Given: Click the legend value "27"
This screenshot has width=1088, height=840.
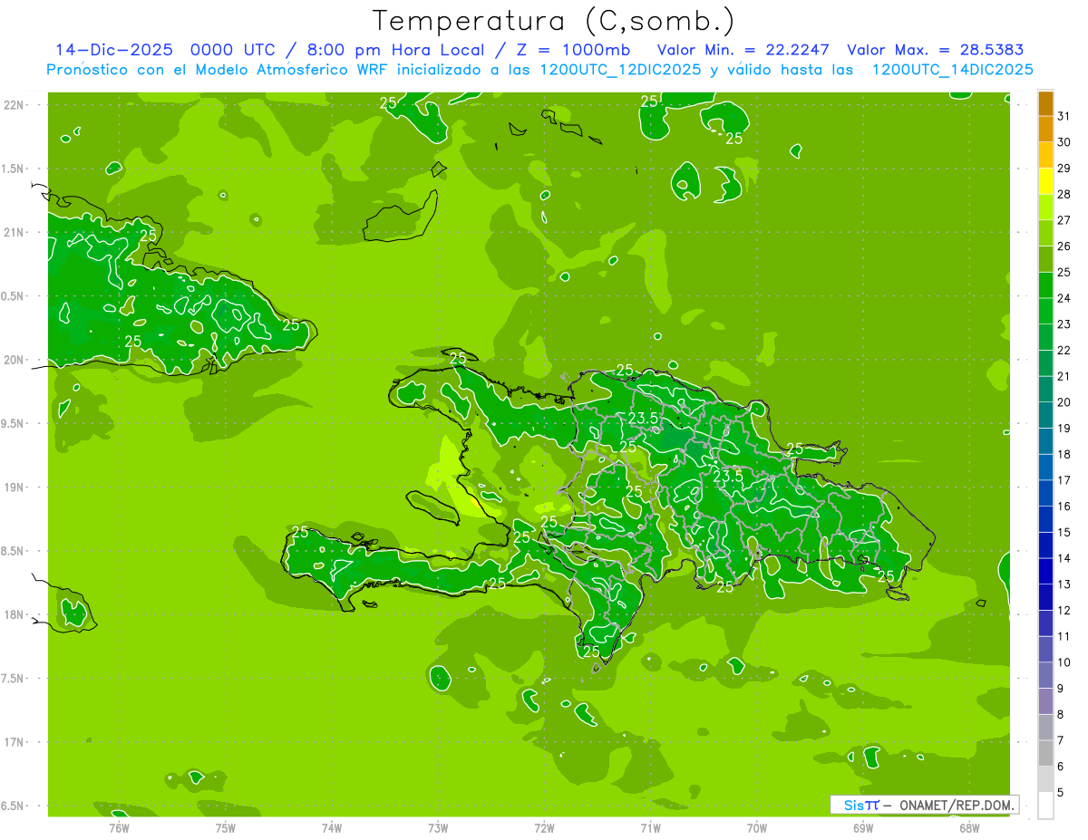Looking at the screenshot, I should pos(1064,220).
